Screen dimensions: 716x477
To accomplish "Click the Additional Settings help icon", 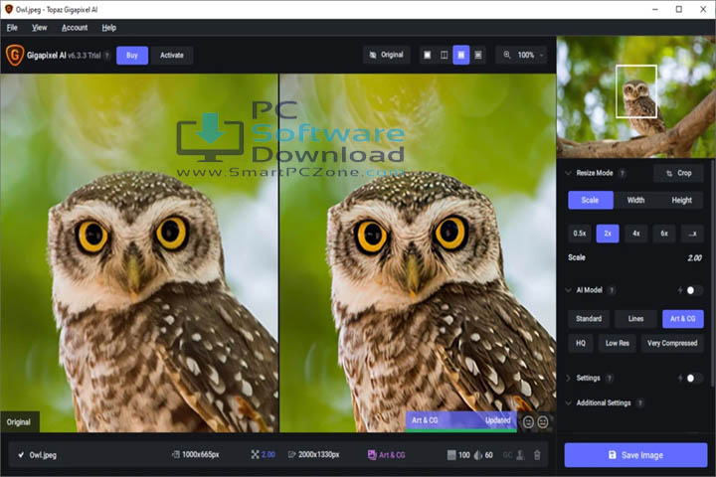I will pyautogui.click(x=640, y=402).
